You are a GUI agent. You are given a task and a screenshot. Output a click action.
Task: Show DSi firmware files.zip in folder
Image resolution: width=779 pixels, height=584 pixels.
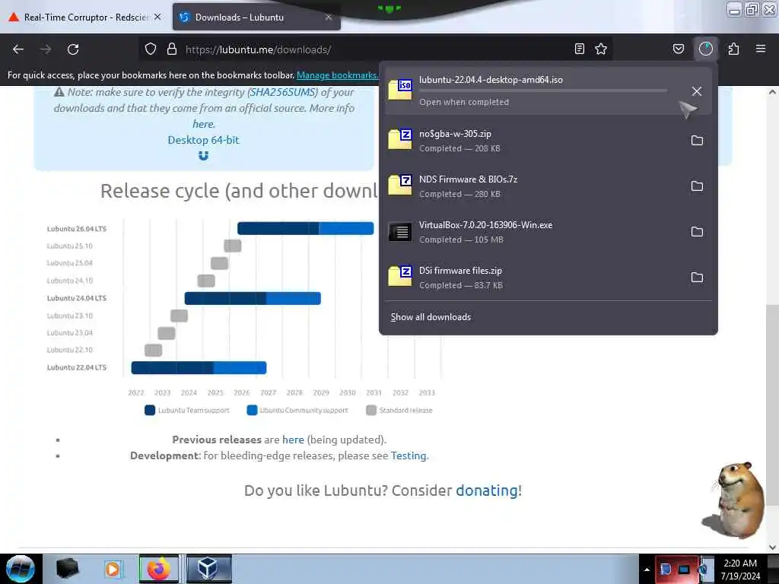697,278
